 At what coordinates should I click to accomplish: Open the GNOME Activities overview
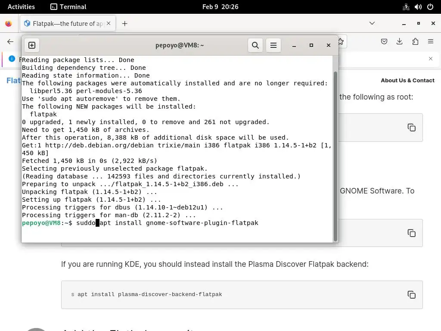21,7
